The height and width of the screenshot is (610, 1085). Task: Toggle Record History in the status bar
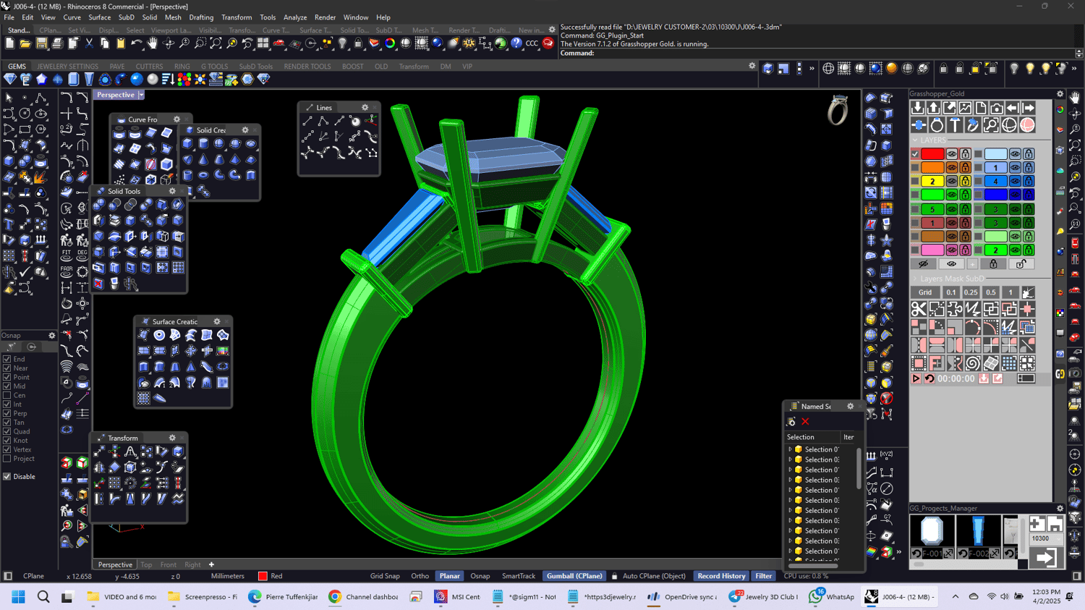pos(720,575)
